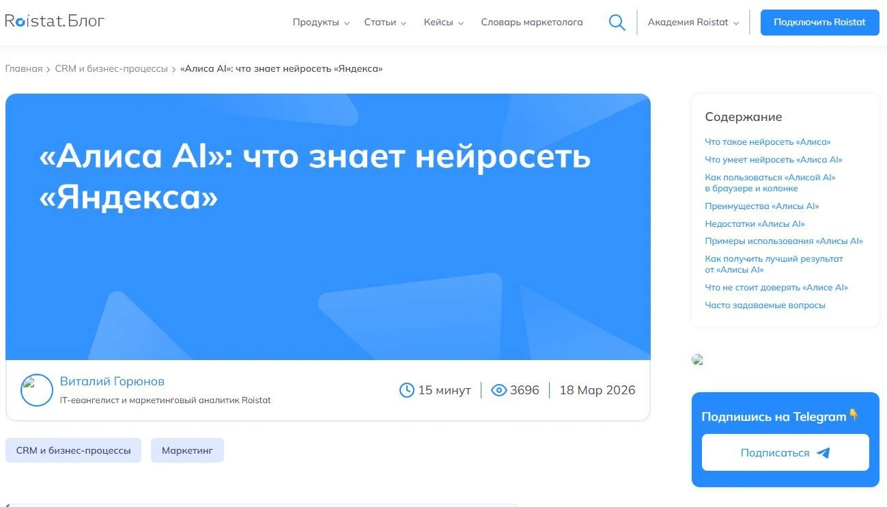Click the current breadcrumb «Алиса AI»: что знает

(x=281, y=69)
